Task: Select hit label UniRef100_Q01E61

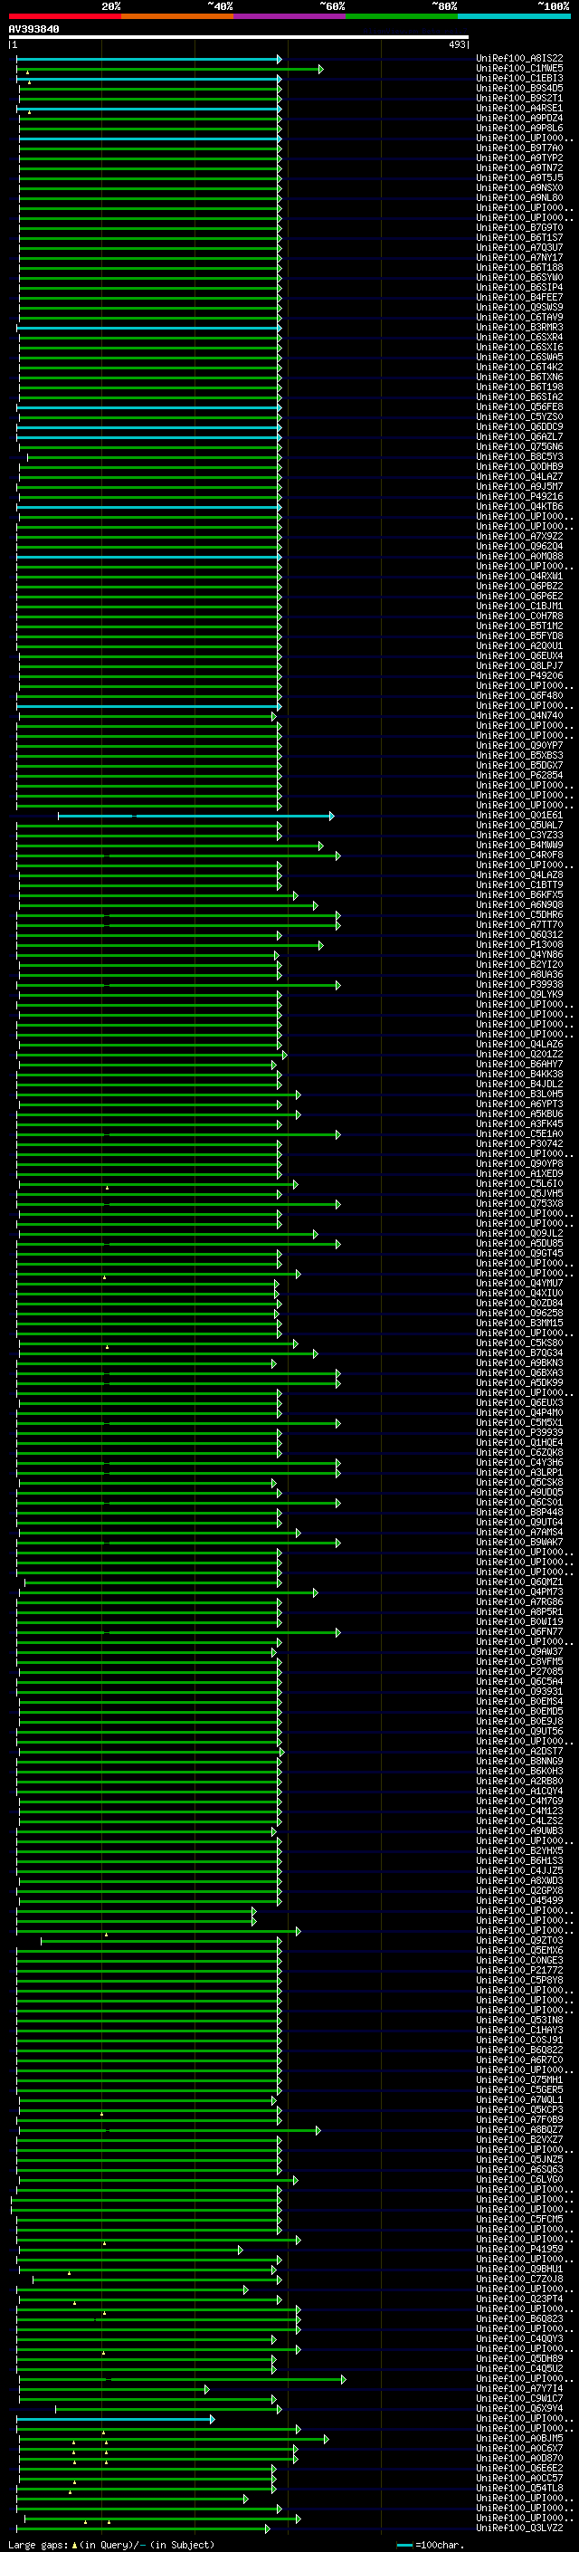Action: (519, 816)
